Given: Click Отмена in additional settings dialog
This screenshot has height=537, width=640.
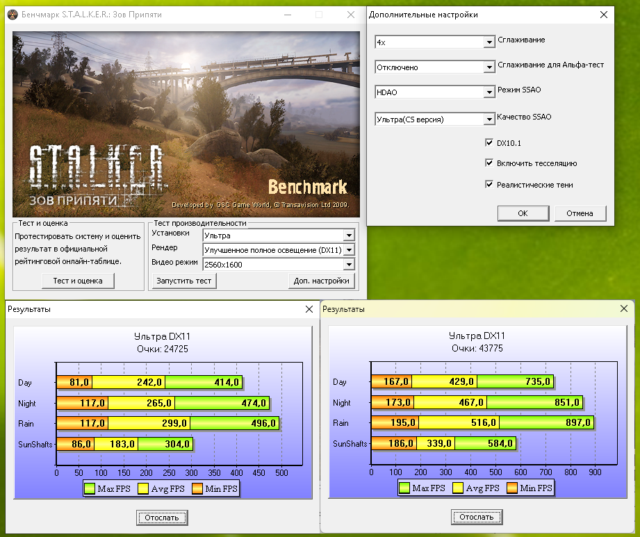Looking at the screenshot, I should 580,213.
